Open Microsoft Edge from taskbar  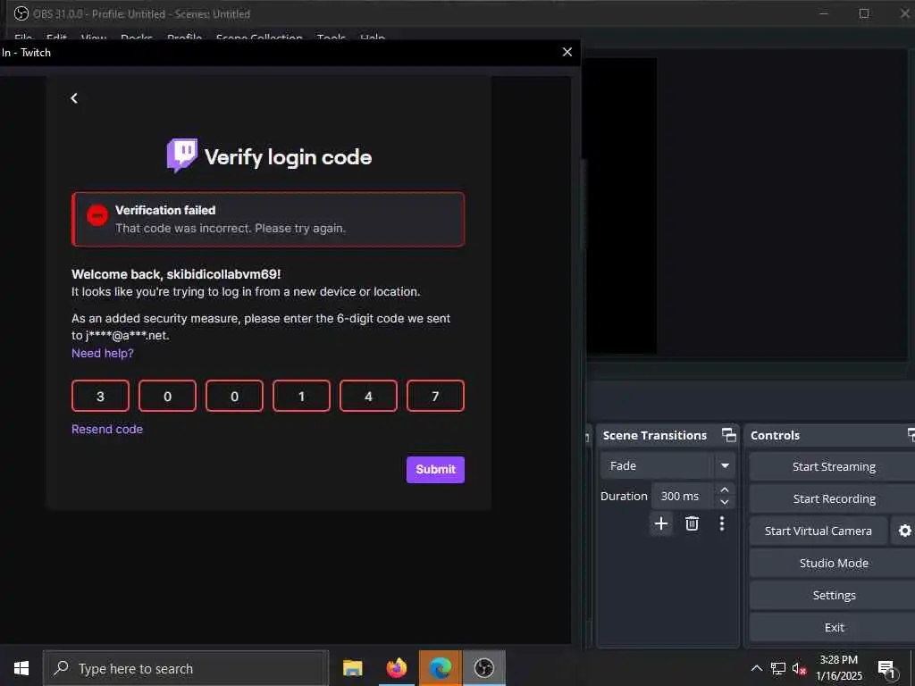440,668
